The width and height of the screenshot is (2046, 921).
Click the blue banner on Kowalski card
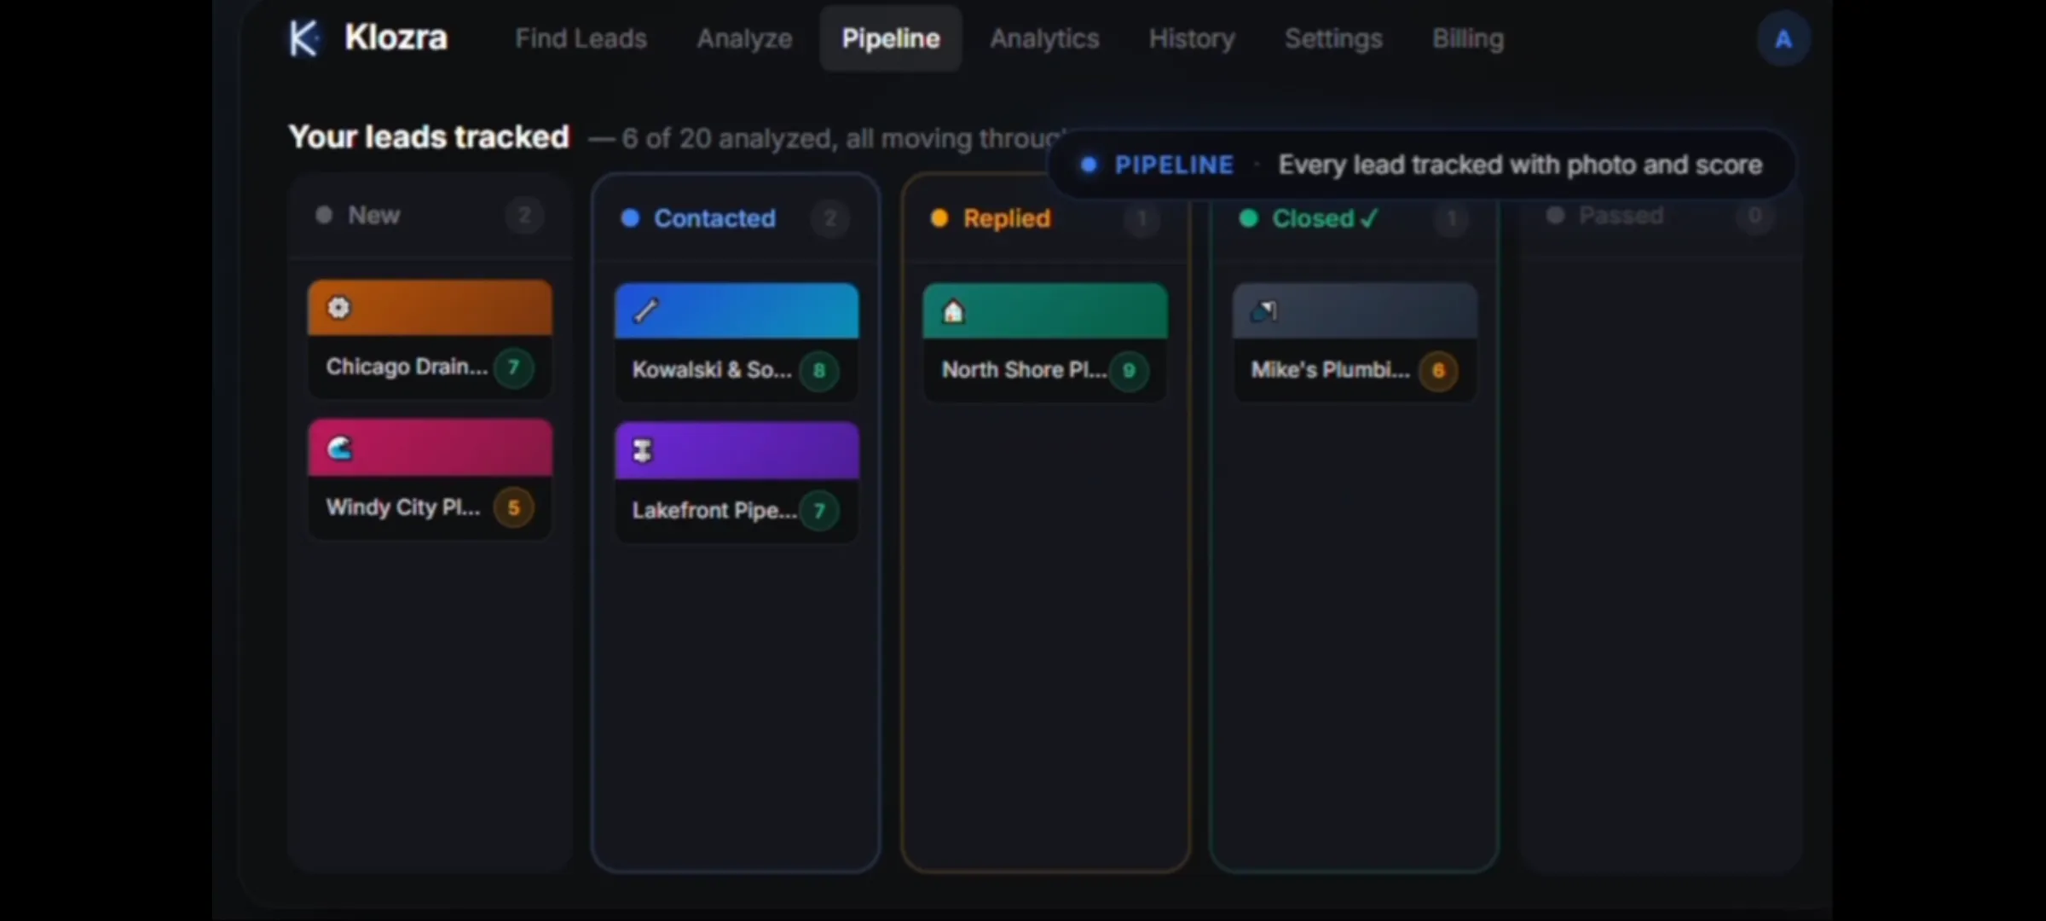tap(737, 310)
